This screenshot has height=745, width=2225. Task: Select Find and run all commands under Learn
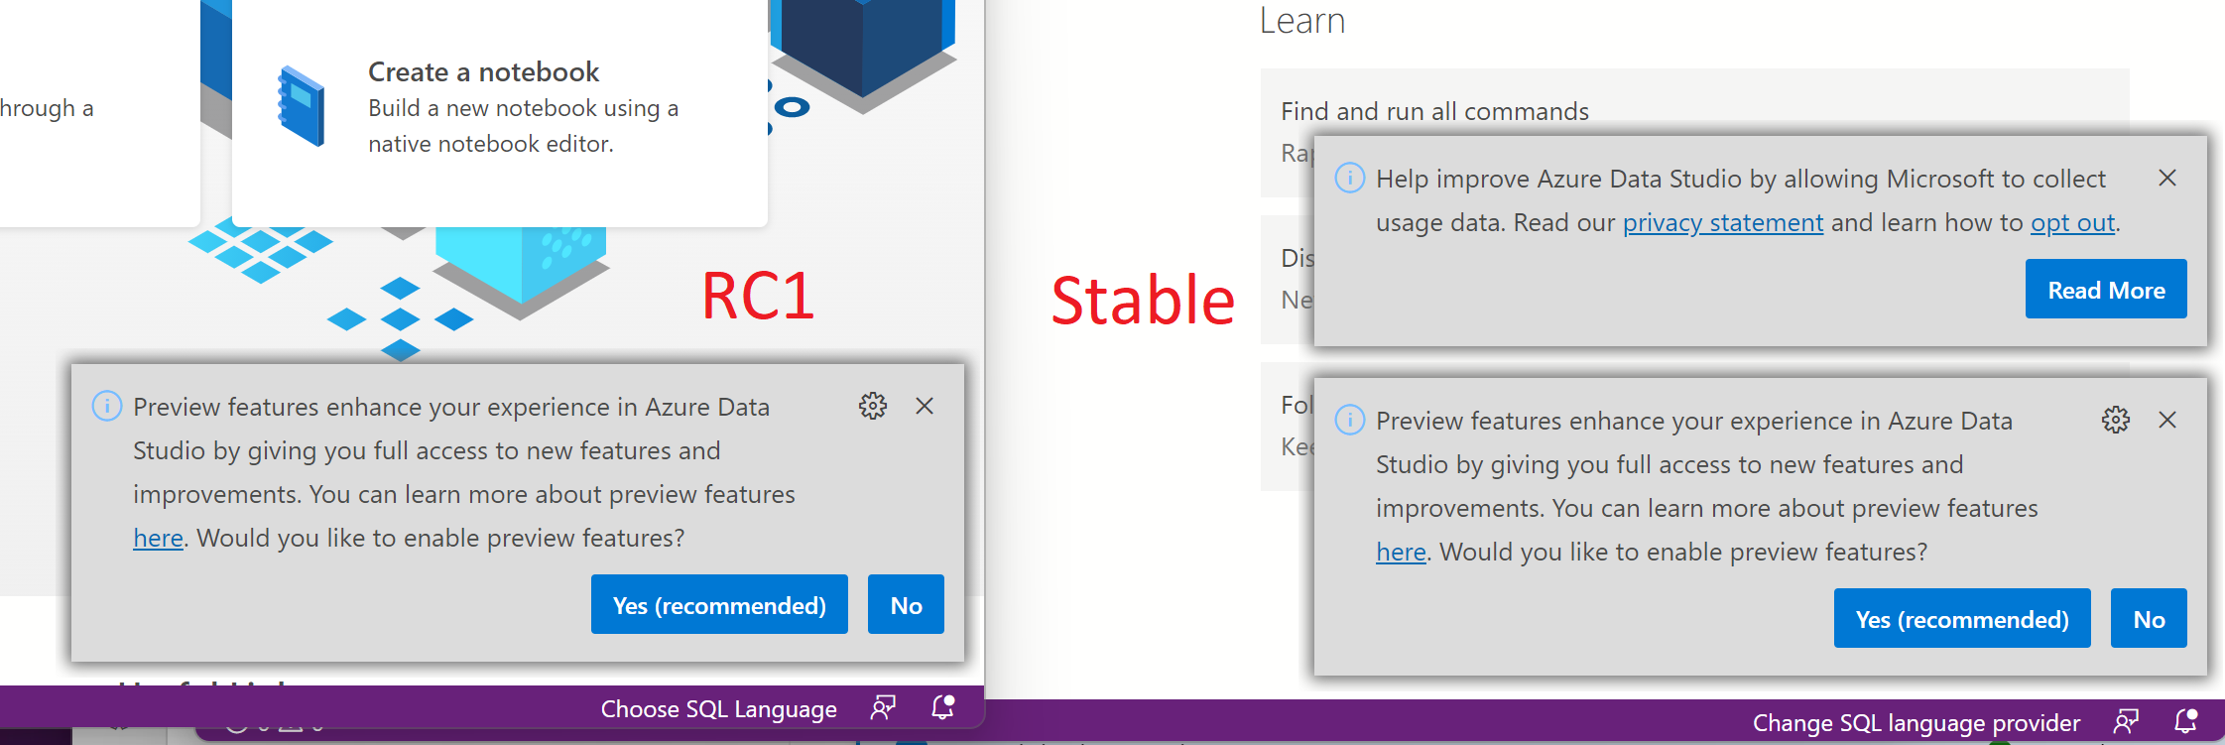coord(1435,111)
